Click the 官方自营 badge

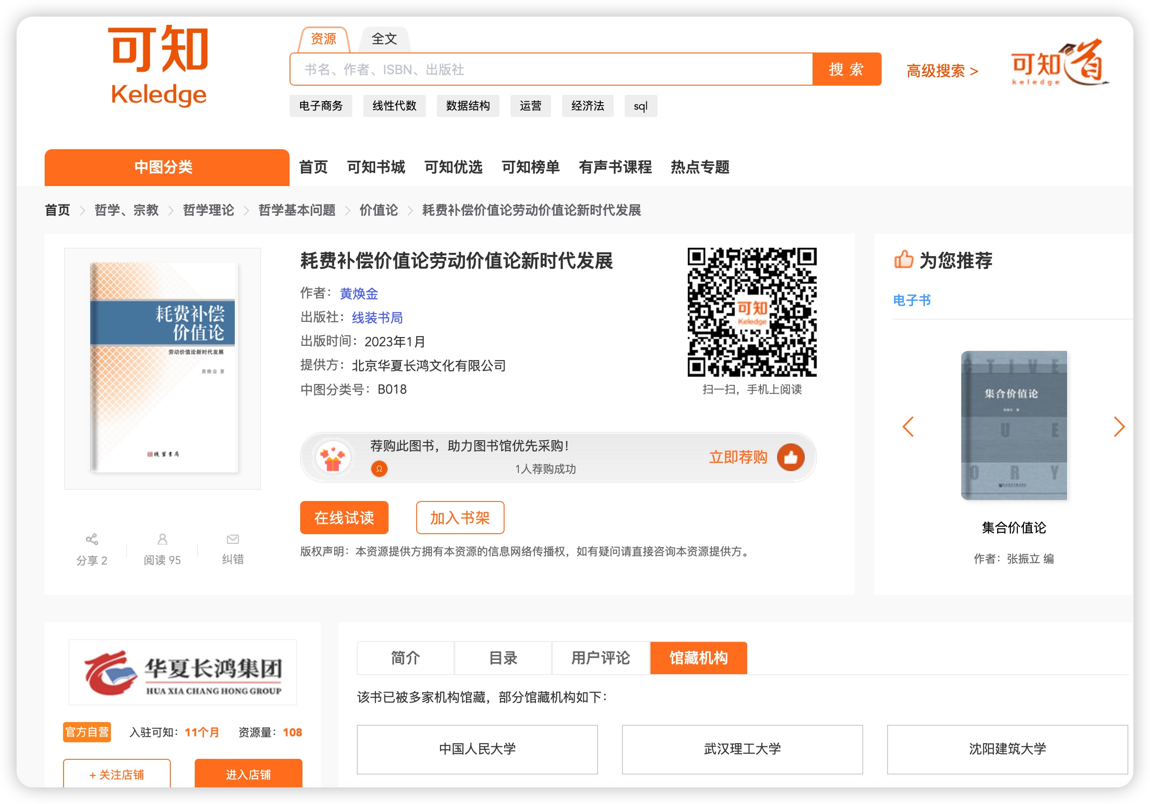tap(87, 732)
